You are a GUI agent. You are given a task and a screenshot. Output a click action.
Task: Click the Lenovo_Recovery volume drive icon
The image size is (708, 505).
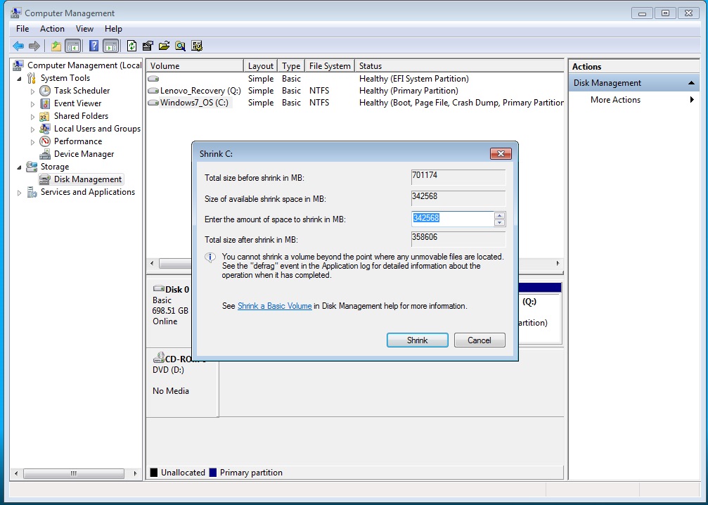pos(153,90)
